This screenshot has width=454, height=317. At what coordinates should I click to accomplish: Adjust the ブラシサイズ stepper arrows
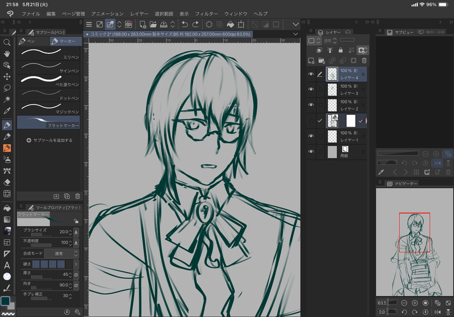coord(70,232)
